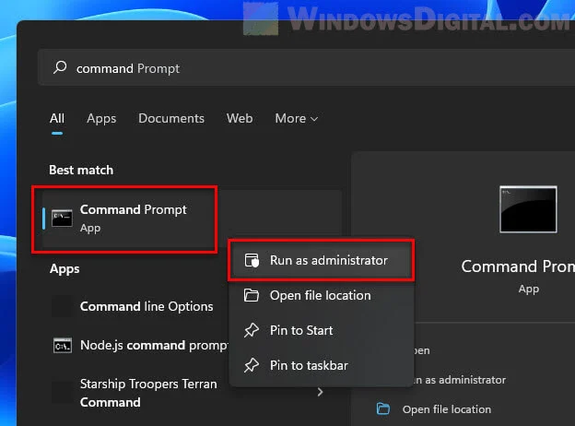Expand Starship Troopers result chevron arrow

pos(320,392)
